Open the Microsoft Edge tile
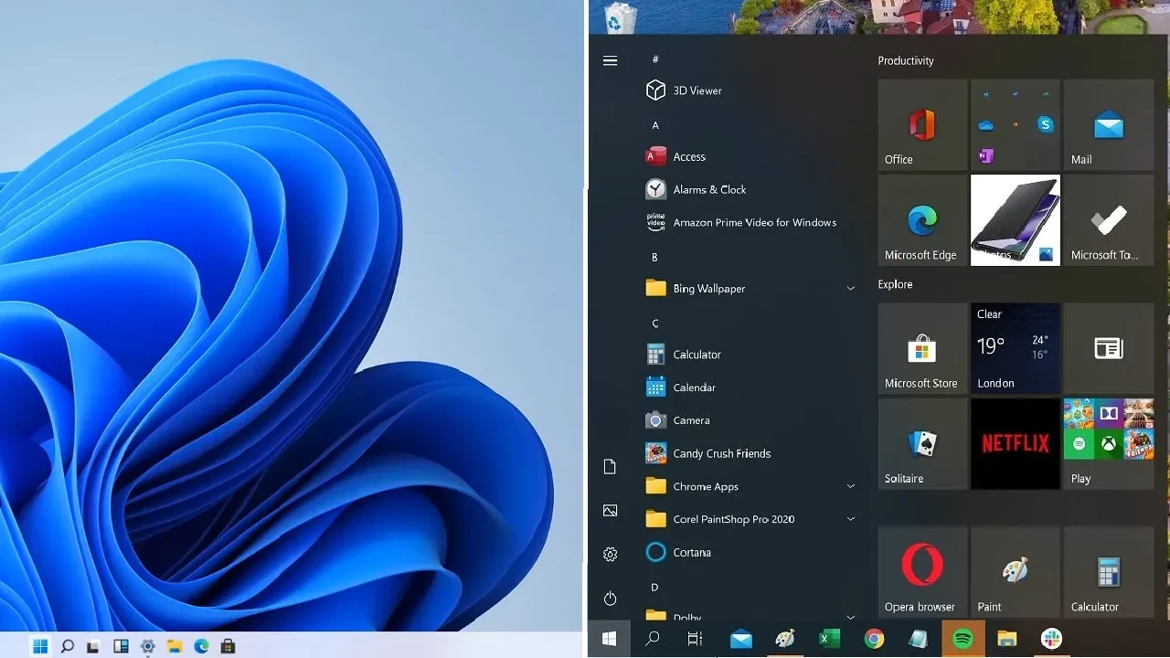This screenshot has height=658, width=1170. coord(921,219)
